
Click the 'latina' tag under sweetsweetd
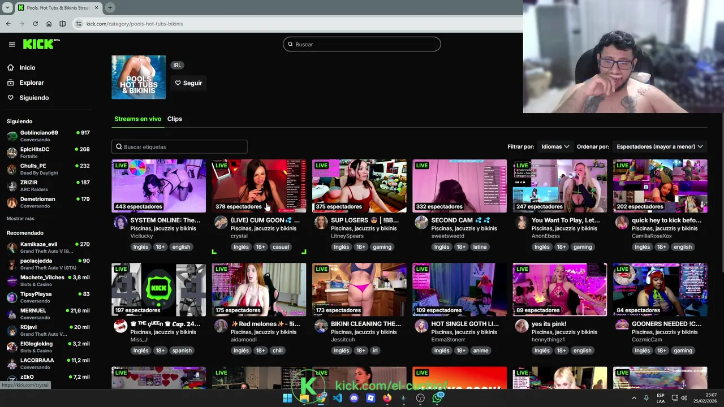[x=480, y=246]
